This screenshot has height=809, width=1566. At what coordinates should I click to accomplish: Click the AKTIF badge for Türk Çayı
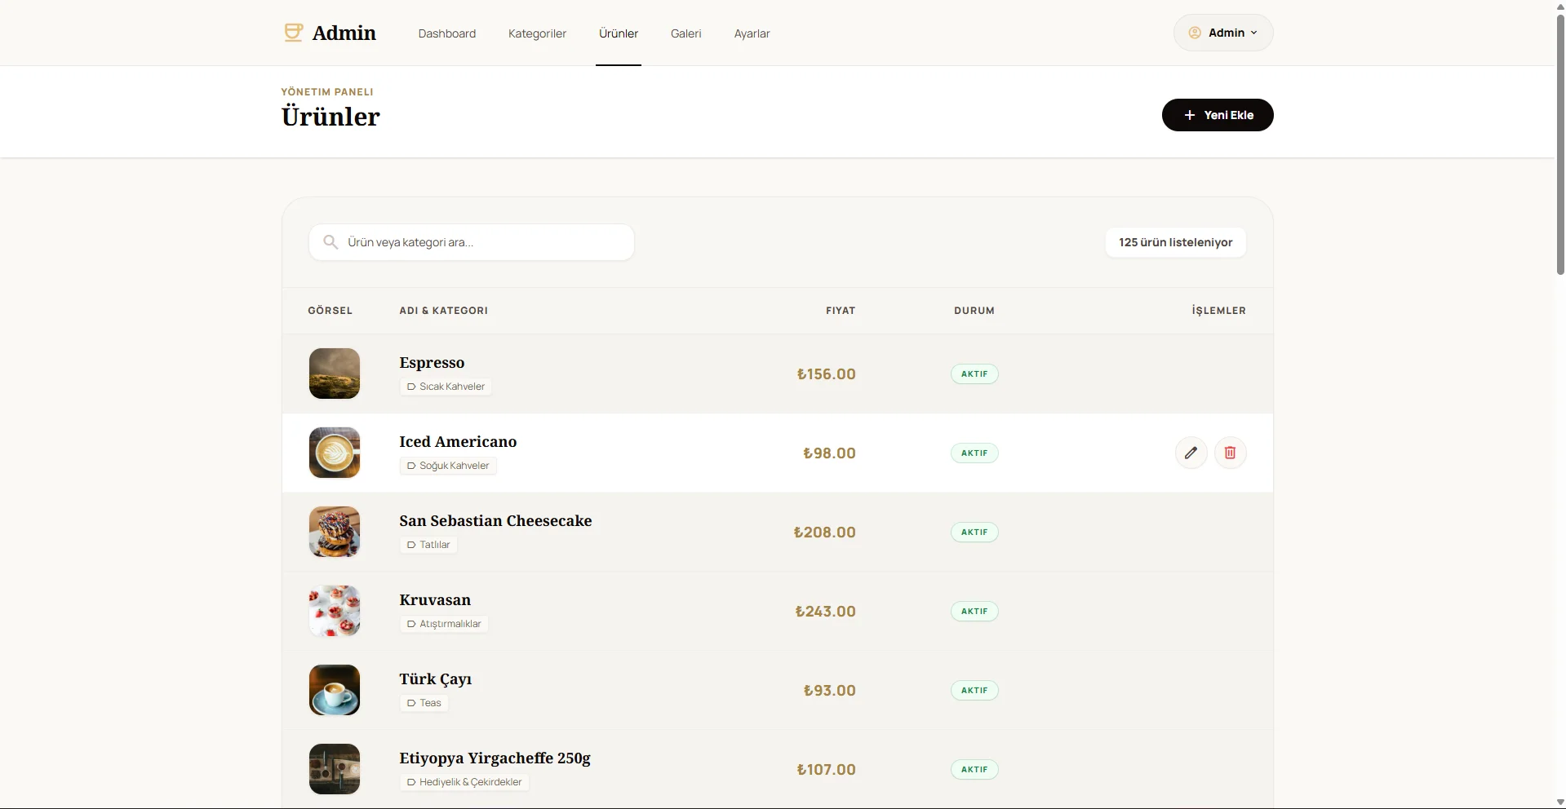(x=974, y=690)
